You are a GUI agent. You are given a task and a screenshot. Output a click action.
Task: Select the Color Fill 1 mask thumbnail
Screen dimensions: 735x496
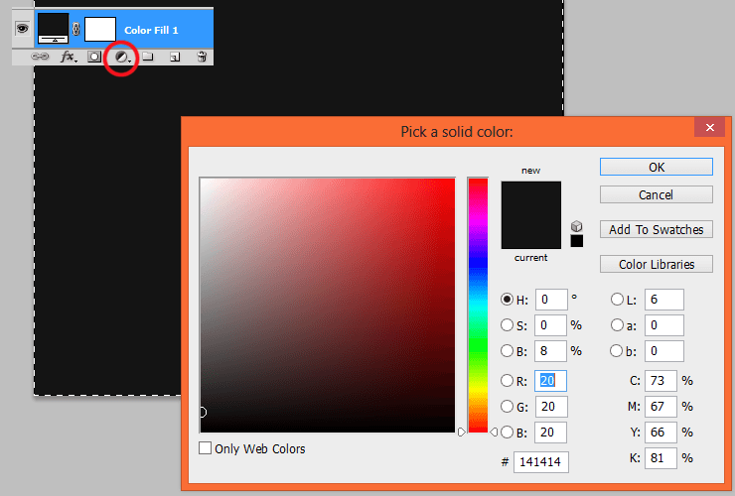click(x=100, y=29)
